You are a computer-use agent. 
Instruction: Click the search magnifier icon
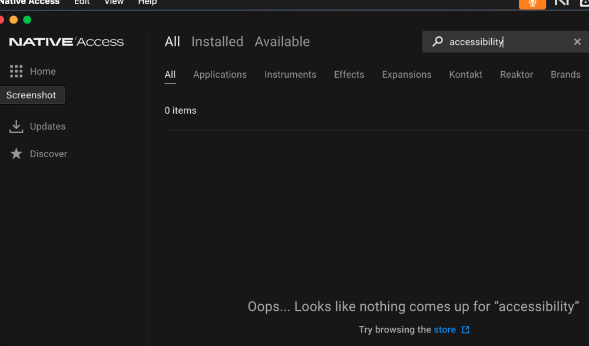pos(437,42)
